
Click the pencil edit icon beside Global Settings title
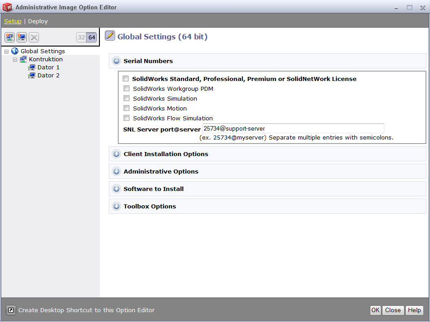[x=110, y=36]
